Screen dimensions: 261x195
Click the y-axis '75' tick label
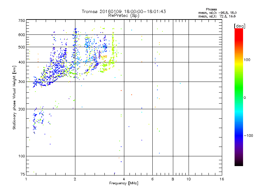pos(23,174)
